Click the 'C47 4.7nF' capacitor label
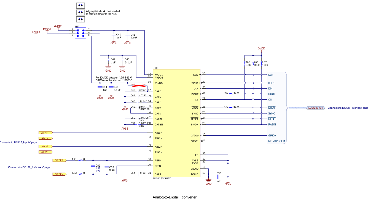 (x=138, y=96)
